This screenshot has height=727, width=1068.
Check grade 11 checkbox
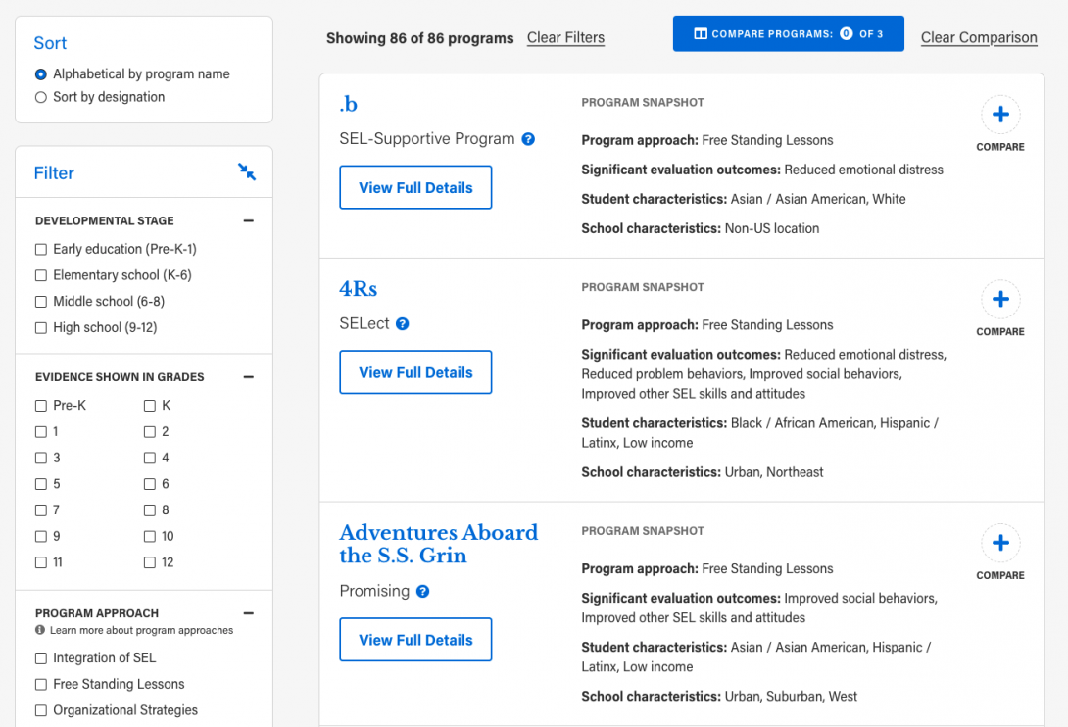[41, 562]
